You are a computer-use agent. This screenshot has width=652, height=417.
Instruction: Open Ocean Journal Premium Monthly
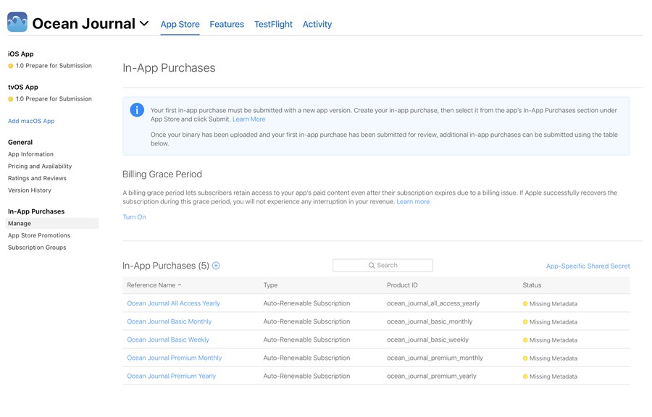pos(174,358)
